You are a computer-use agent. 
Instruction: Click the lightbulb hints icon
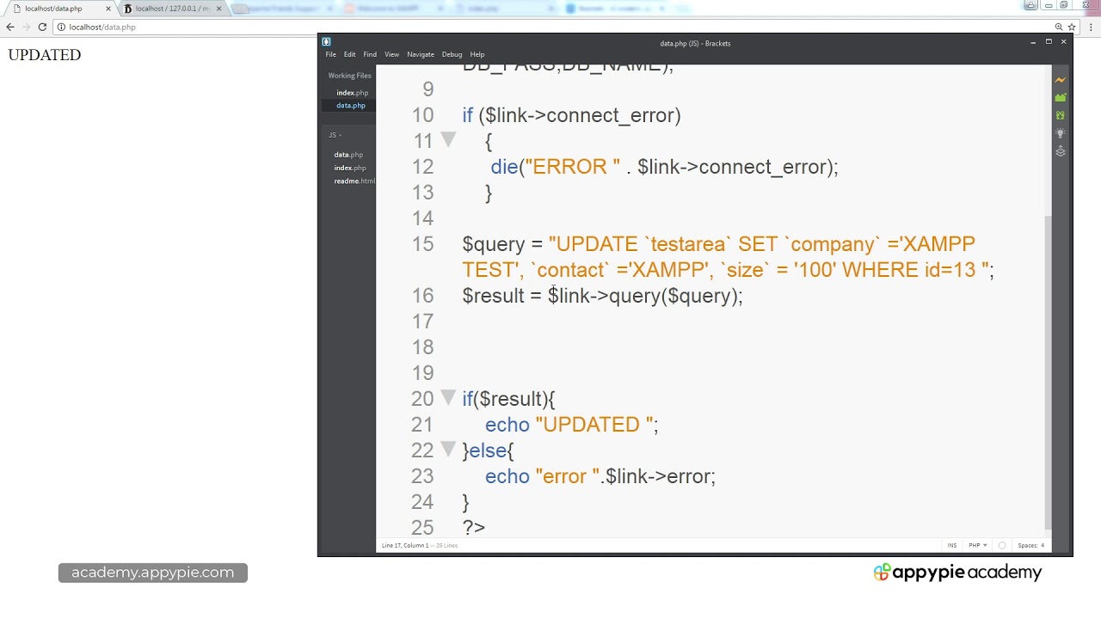click(1061, 133)
